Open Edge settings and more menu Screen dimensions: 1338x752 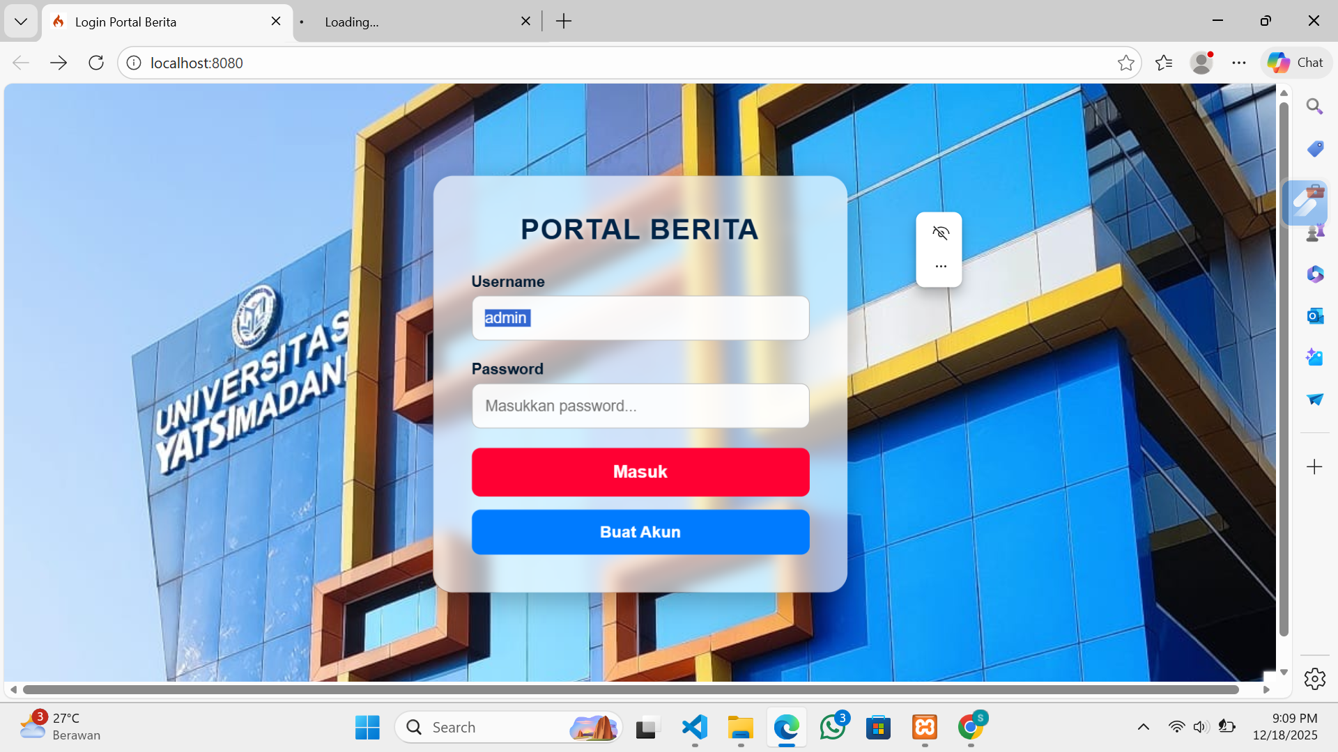[x=1238, y=63]
